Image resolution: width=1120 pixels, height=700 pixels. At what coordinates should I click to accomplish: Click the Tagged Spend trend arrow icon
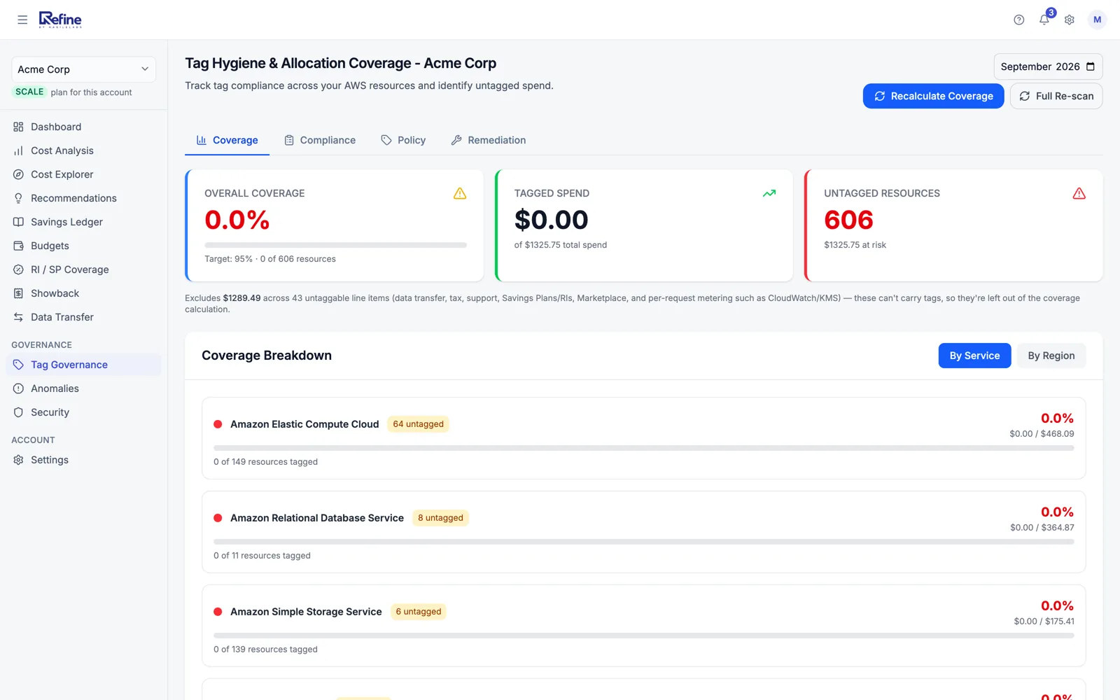tap(769, 193)
